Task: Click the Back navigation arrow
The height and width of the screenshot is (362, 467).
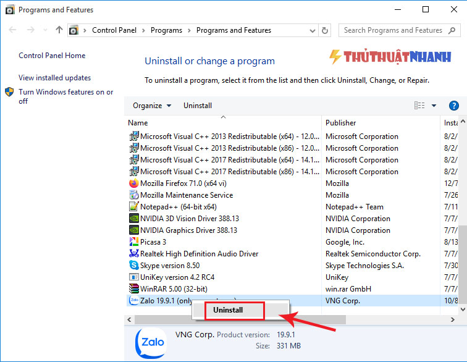Action: [12, 30]
